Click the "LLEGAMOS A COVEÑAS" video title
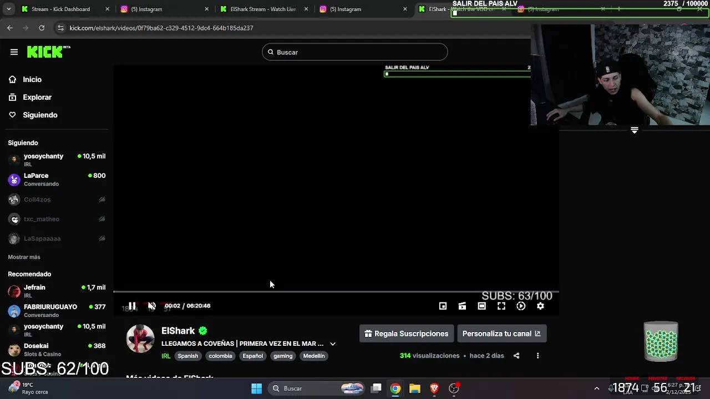The image size is (710, 399). 242,344
